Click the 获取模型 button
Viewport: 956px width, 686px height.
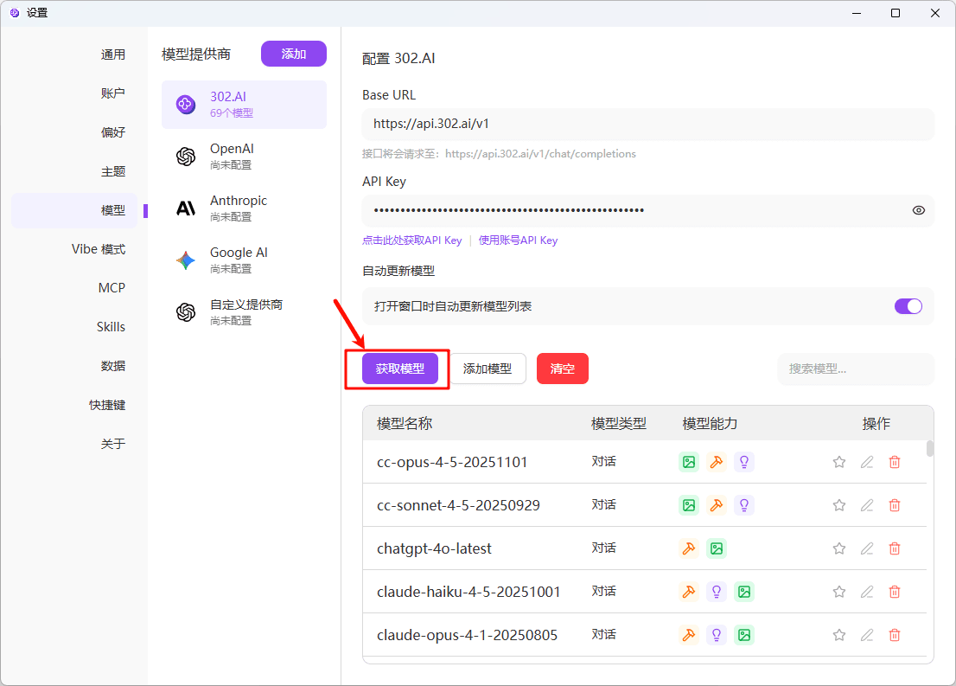[400, 369]
